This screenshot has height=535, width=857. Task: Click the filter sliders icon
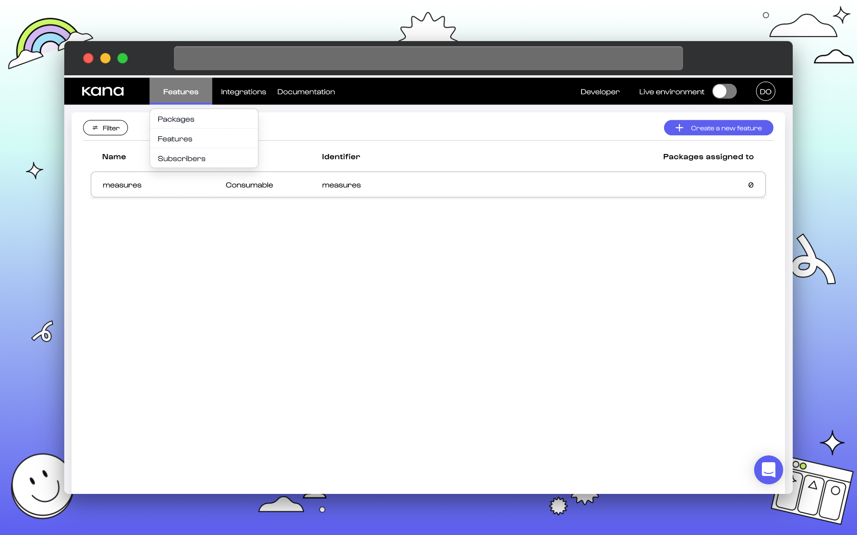pyautogui.click(x=95, y=128)
